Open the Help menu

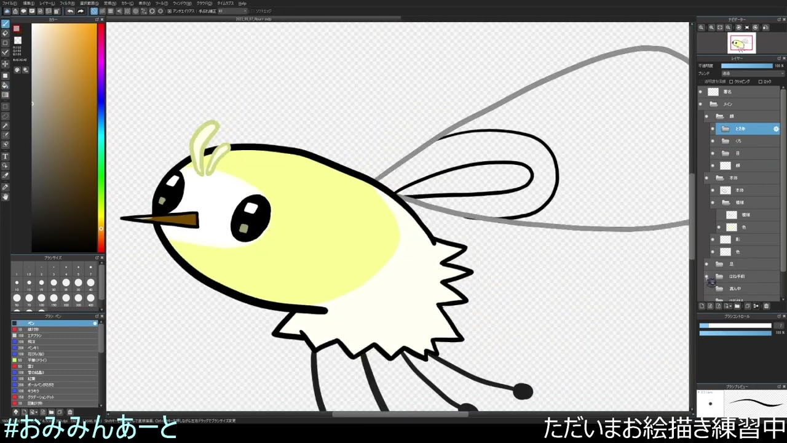click(x=242, y=3)
